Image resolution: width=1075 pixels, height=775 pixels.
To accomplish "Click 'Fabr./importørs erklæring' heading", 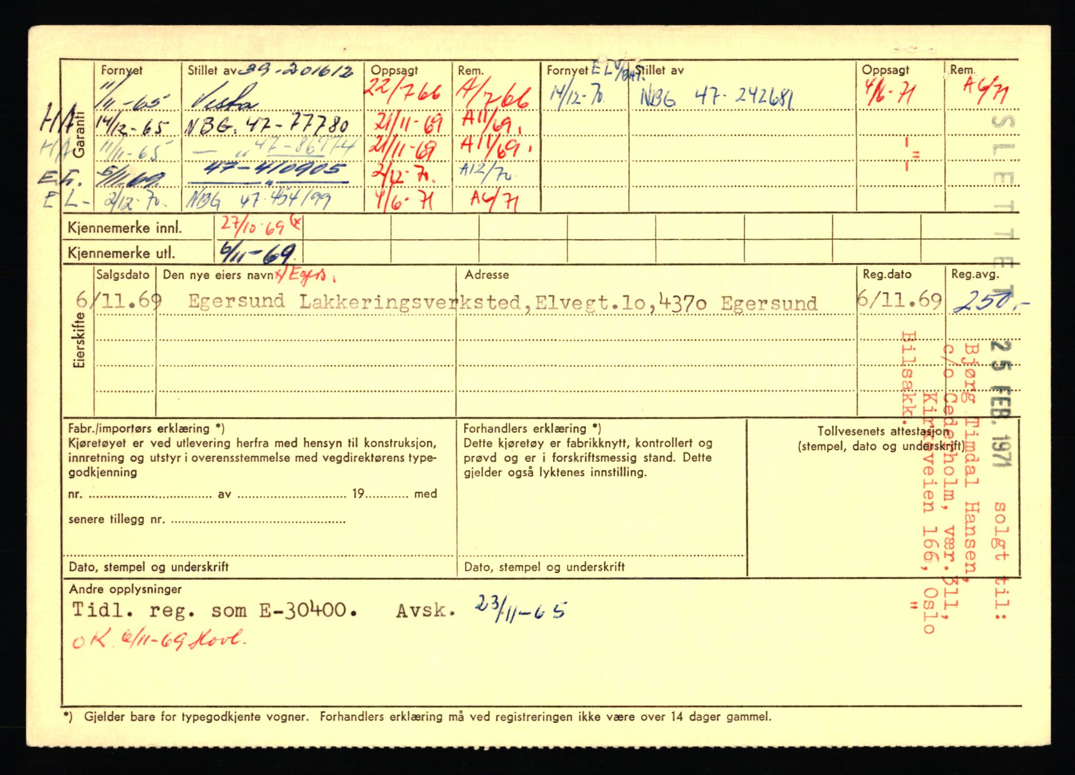I will 146,429.
